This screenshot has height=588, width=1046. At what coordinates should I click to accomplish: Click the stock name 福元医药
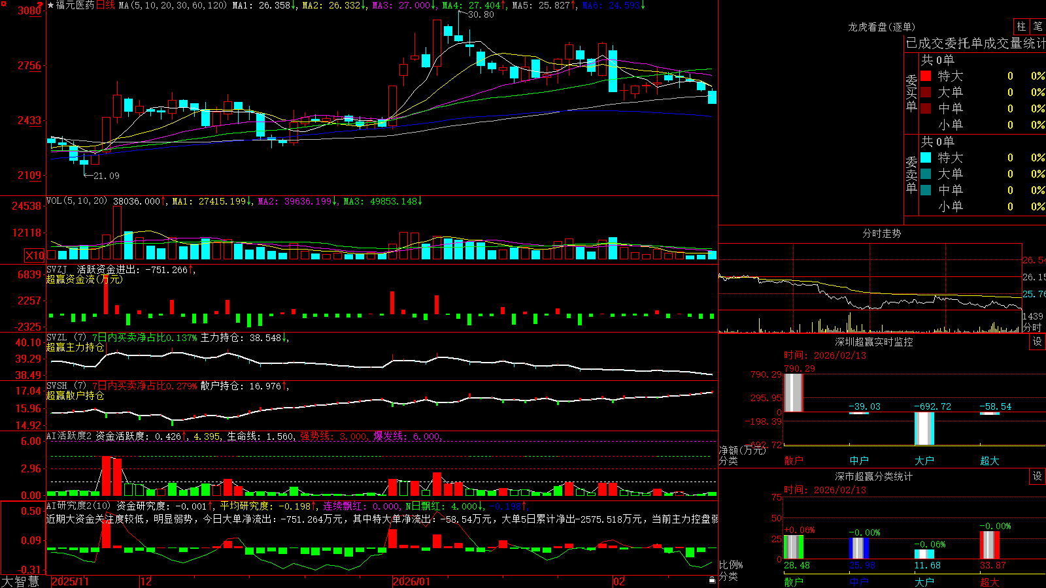[x=75, y=5]
